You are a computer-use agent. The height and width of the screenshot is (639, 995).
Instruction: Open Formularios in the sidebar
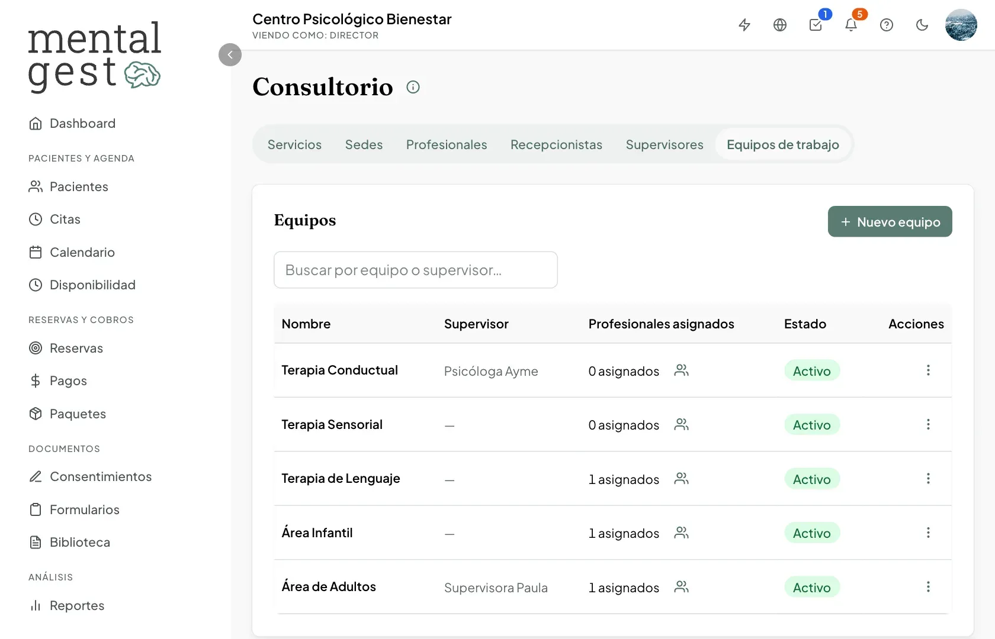pyautogui.click(x=74, y=510)
